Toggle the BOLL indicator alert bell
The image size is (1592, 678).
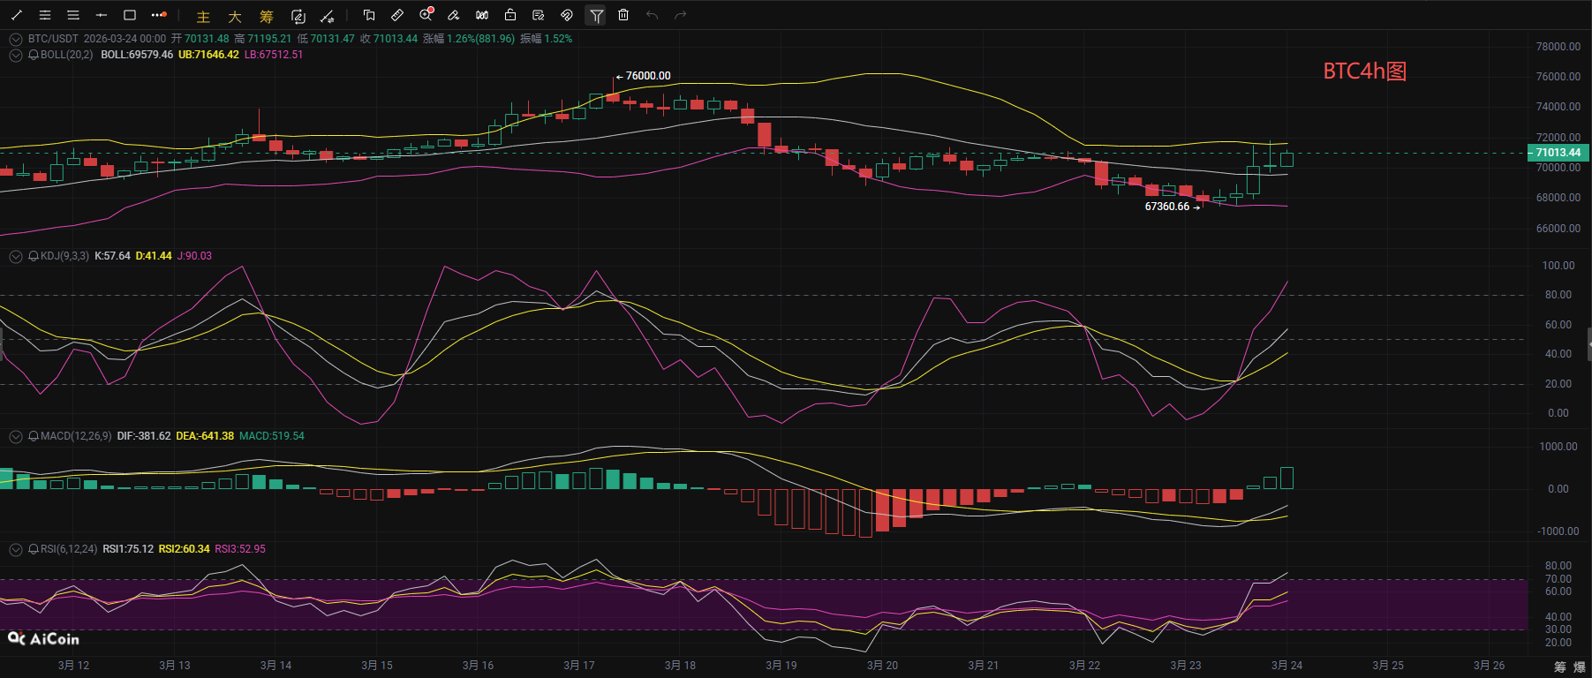[x=34, y=55]
